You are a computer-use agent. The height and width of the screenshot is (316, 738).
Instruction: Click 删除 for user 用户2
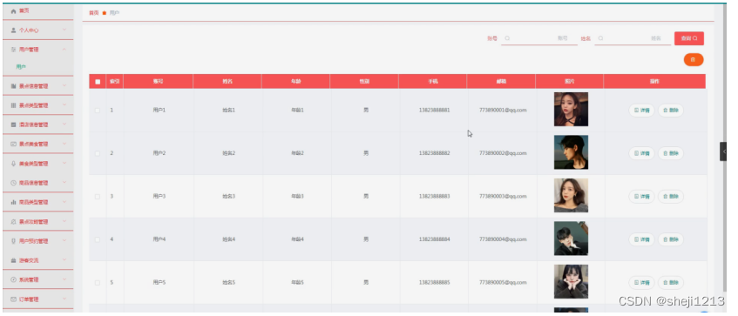click(x=671, y=153)
